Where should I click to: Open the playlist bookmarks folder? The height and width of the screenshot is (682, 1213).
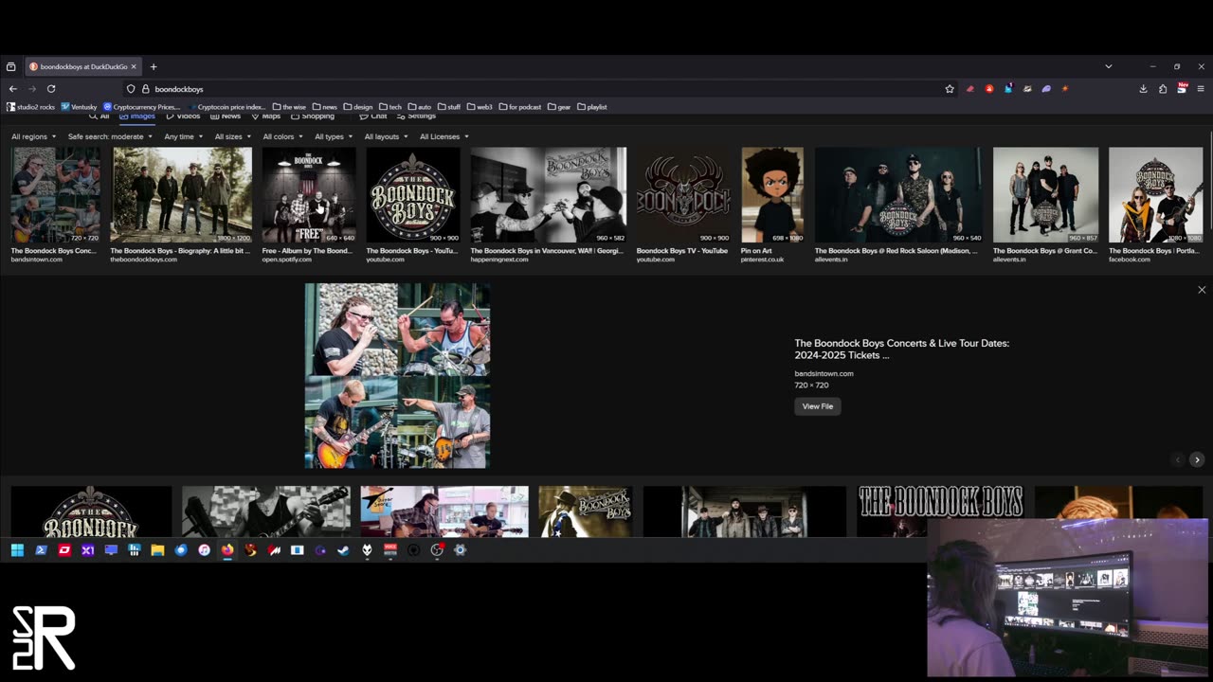[592, 107]
